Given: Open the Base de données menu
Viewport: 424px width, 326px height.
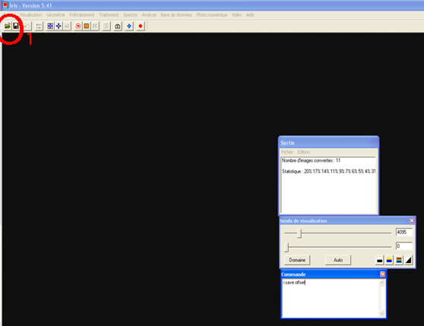Looking at the screenshot, I should click(176, 15).
